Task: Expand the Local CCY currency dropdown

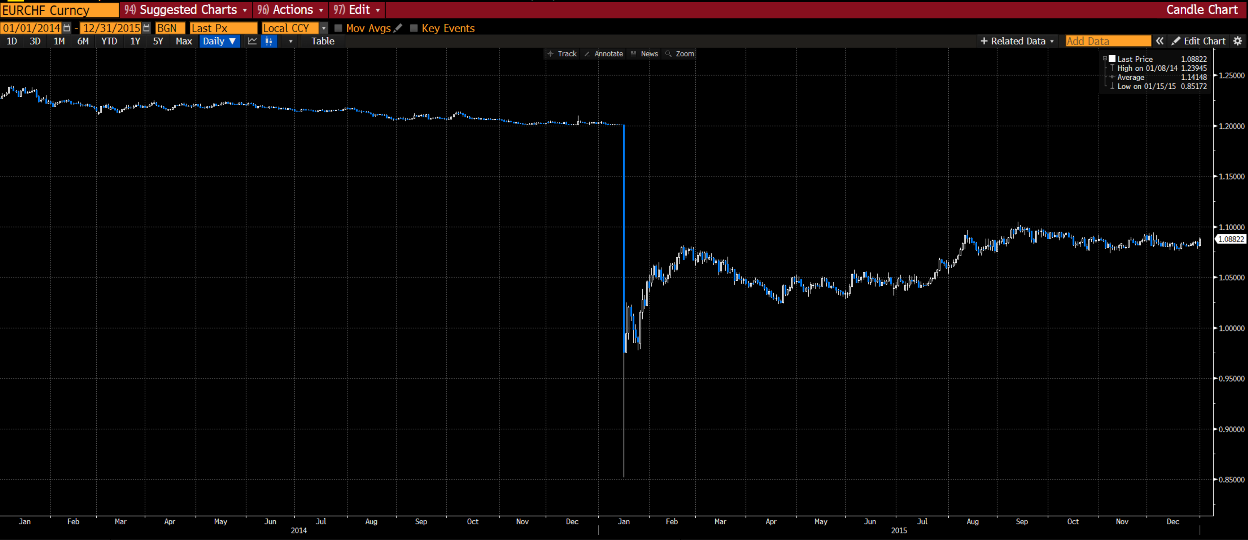Action: tap(324, 28)
